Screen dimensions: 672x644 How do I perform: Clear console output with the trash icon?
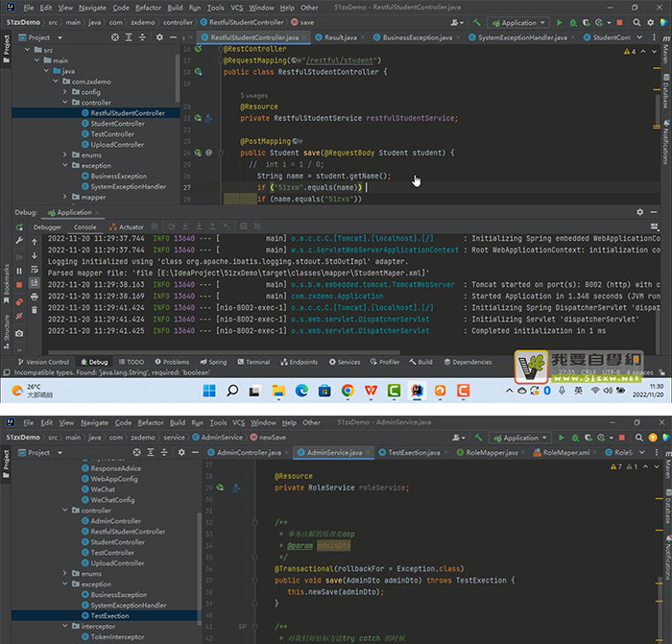(x=35, y=310)
